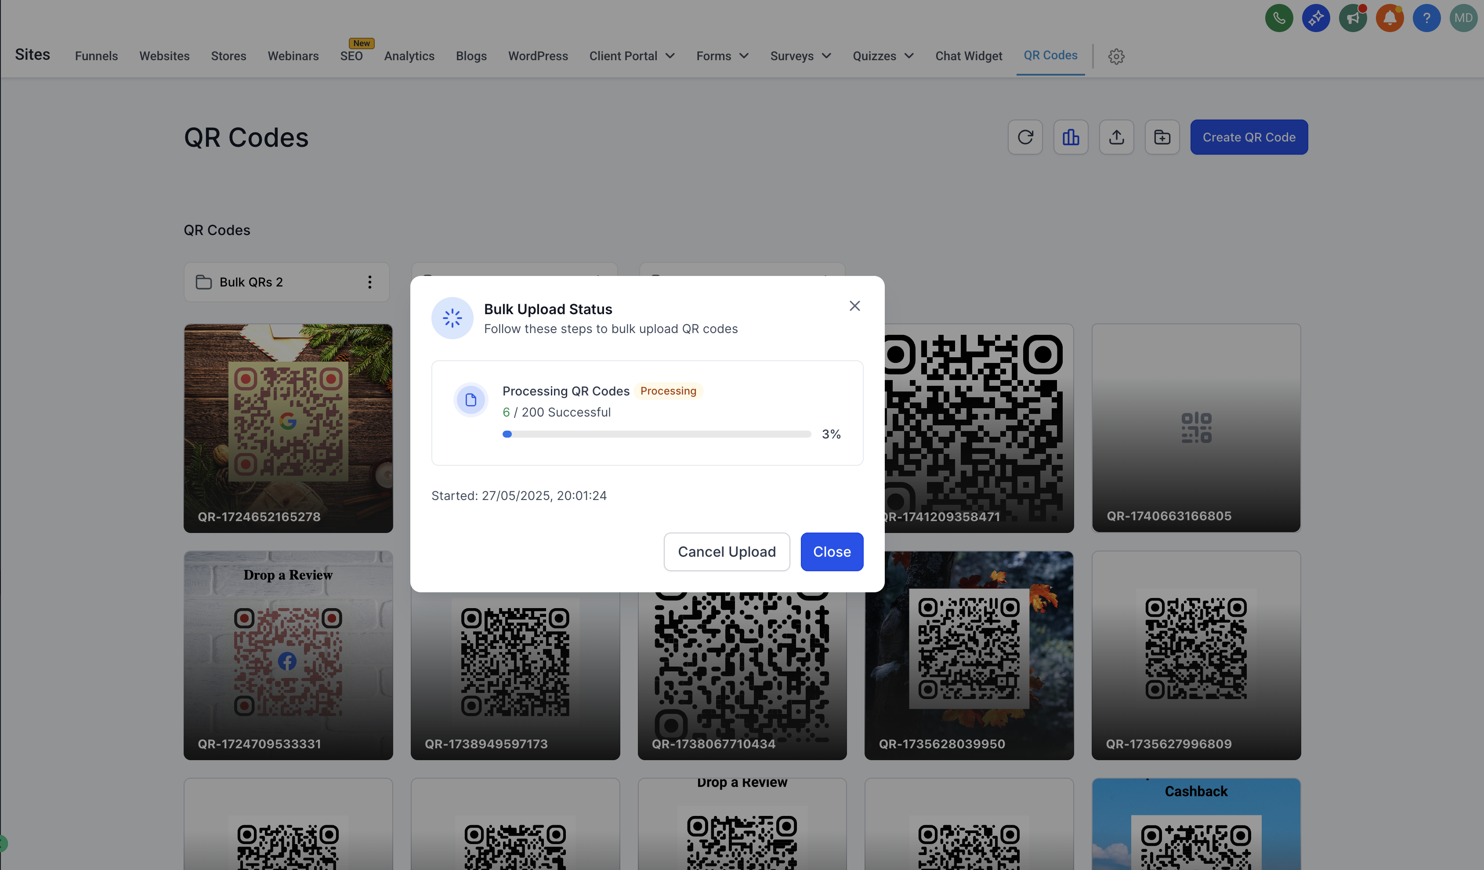Open the settings gear icon in the nav
This screenshot has height=870, width=1484.
tap(1116, 57)
